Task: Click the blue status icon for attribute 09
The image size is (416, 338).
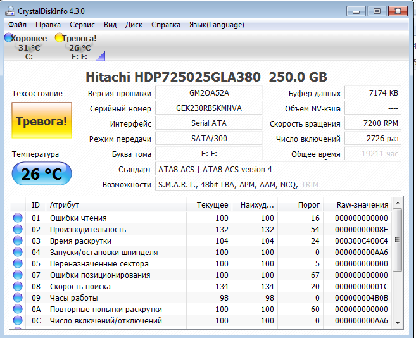Action: [18, 297]
